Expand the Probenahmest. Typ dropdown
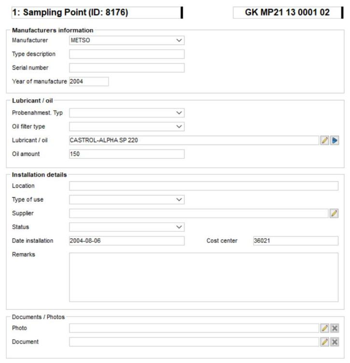Viewport: 350px width, 363px height. [x=127, y=113]
